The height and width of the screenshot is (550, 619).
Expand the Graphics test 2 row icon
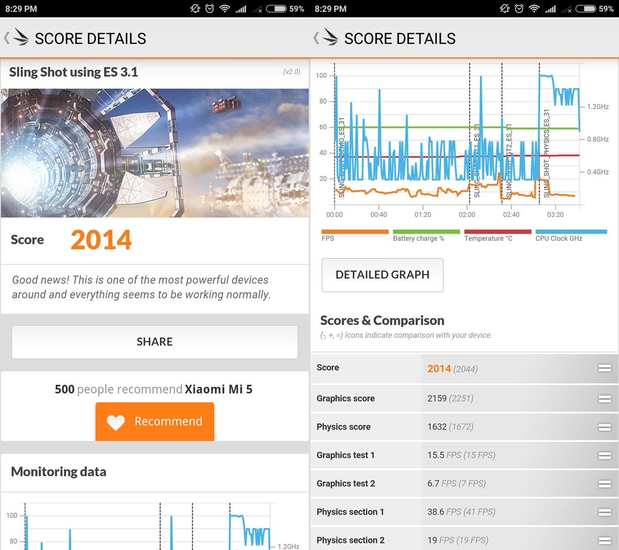click(x=605, y=484)
